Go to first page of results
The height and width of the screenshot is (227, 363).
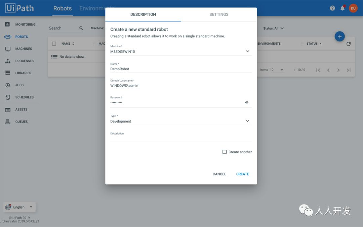tap(318, 70)
